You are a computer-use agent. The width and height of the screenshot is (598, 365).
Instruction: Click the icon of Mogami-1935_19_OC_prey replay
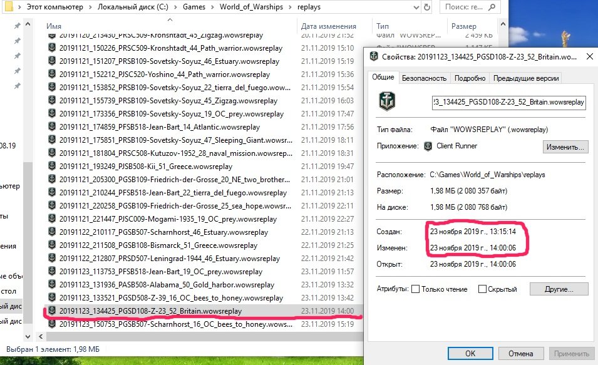(x=52, y=218)
